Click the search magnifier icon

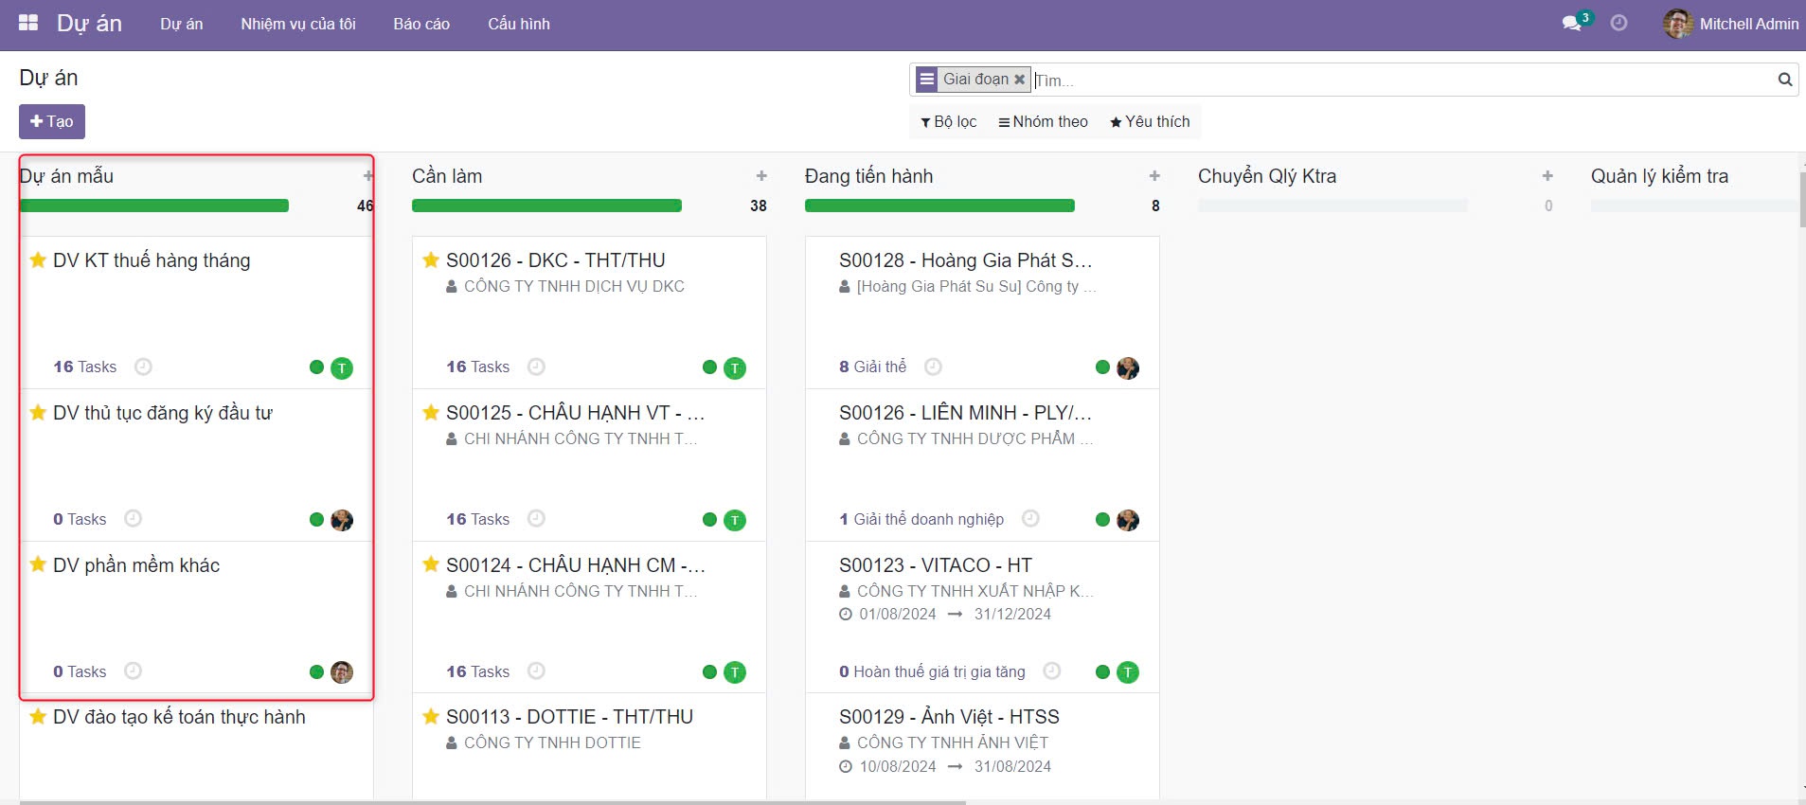1784,80
